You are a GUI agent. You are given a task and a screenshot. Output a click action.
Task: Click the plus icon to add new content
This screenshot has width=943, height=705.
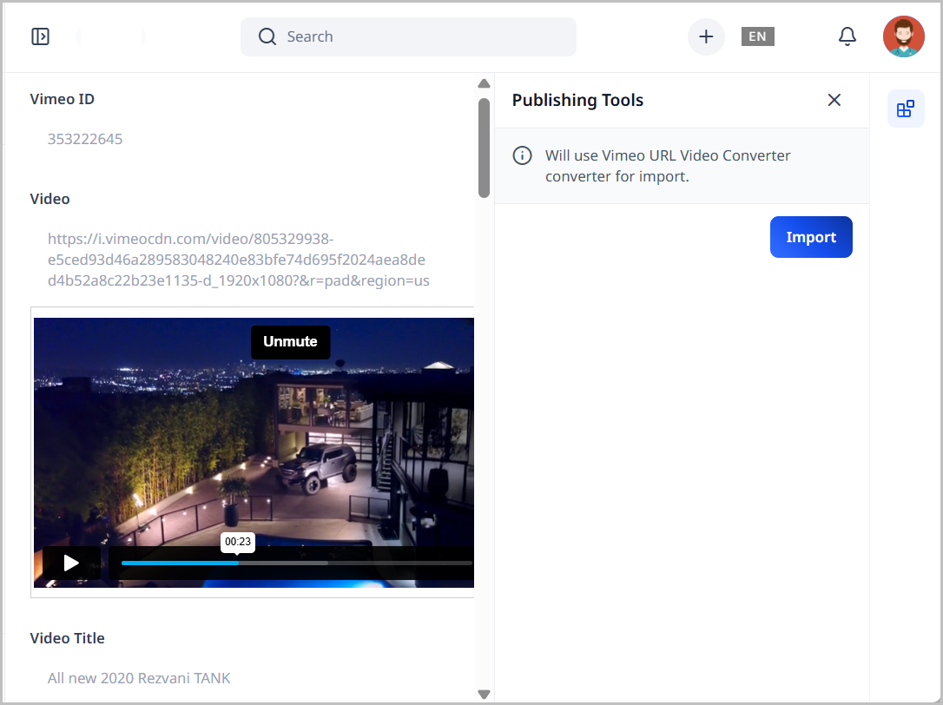click(x=706, y=36)
